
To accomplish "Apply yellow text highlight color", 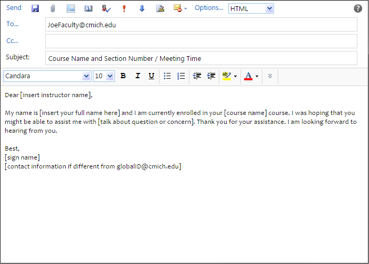I will [x=227, y=76].
